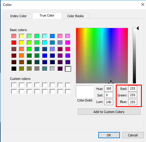Select the pale yellow basic color swatch
Image resolution: width=146 pixels, height=142 pixels.
[22, 36]
